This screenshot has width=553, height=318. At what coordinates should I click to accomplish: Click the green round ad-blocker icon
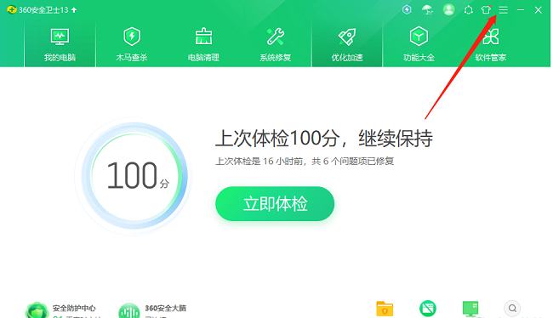pyautogui.click(x=428, y=309)
